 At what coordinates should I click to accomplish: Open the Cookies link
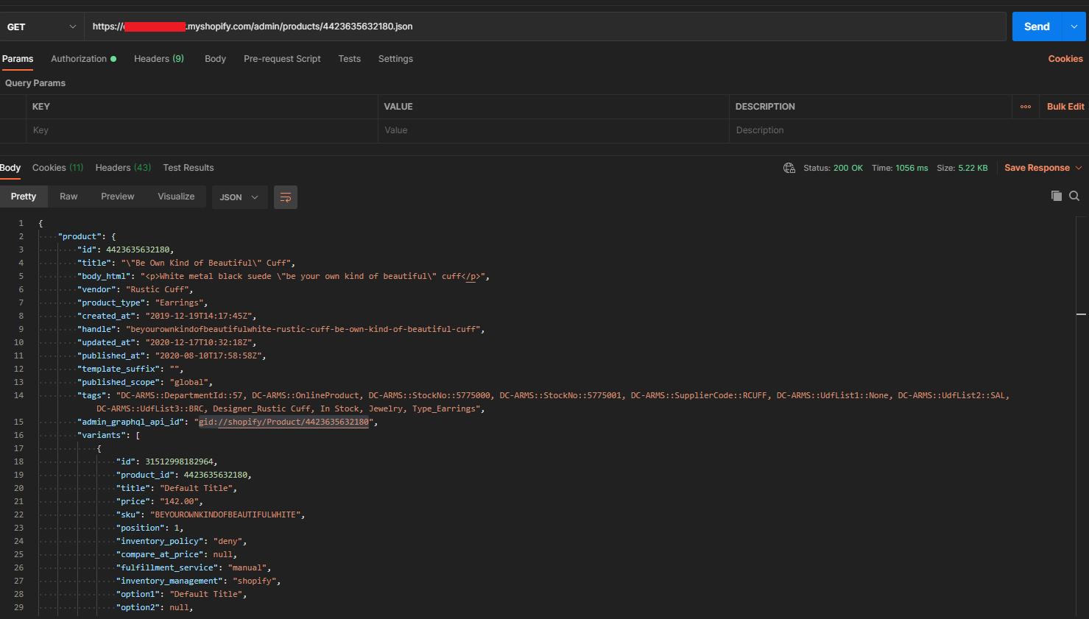point(1065,59)
